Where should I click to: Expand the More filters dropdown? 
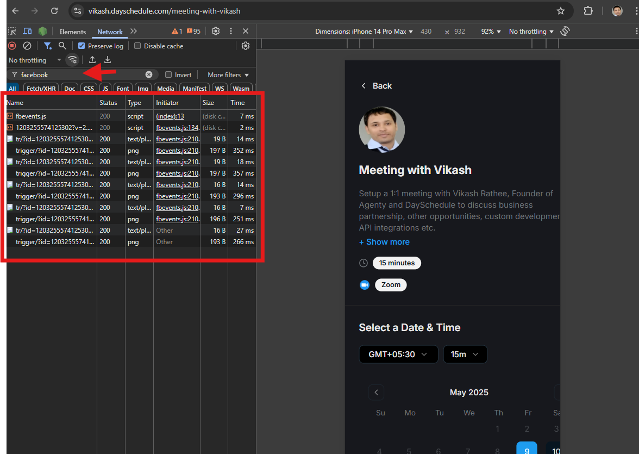click(228, 75)
